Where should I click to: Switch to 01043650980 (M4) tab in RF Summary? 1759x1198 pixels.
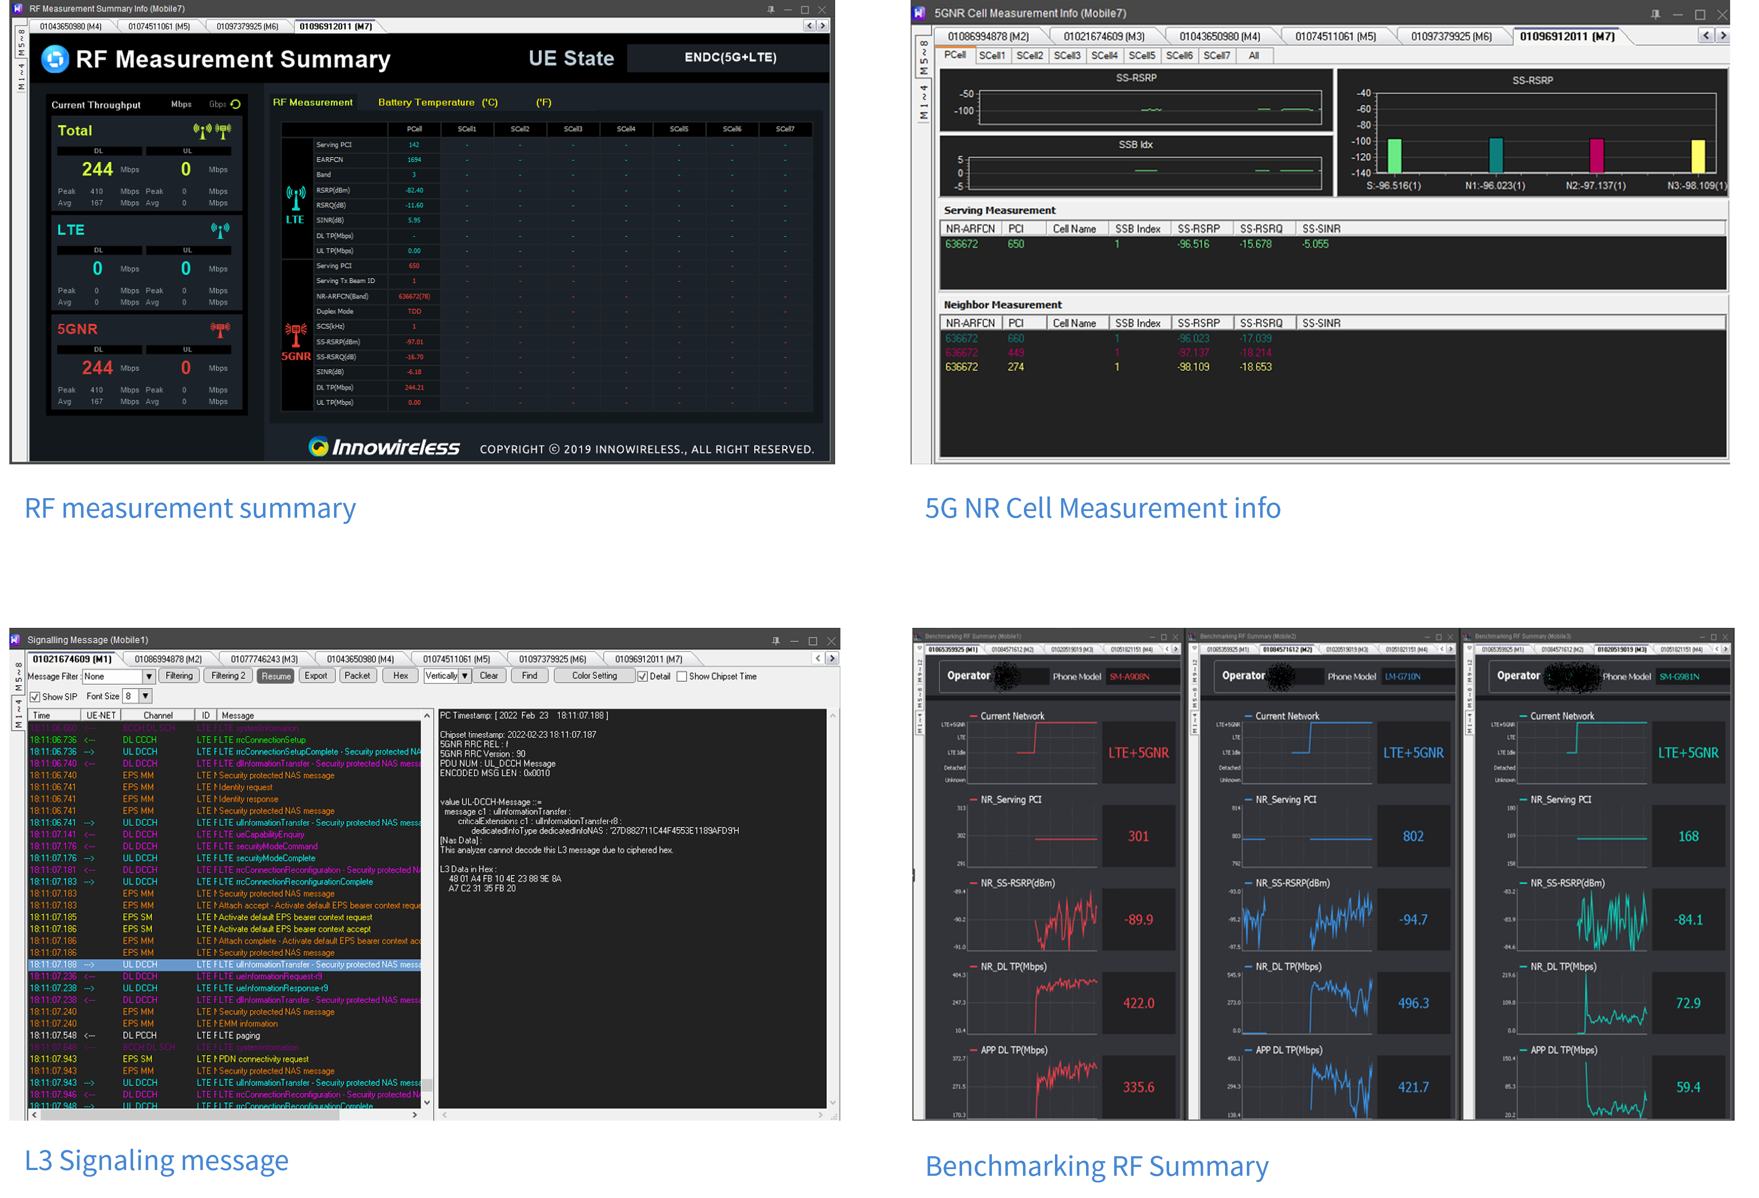coord(71,27)
